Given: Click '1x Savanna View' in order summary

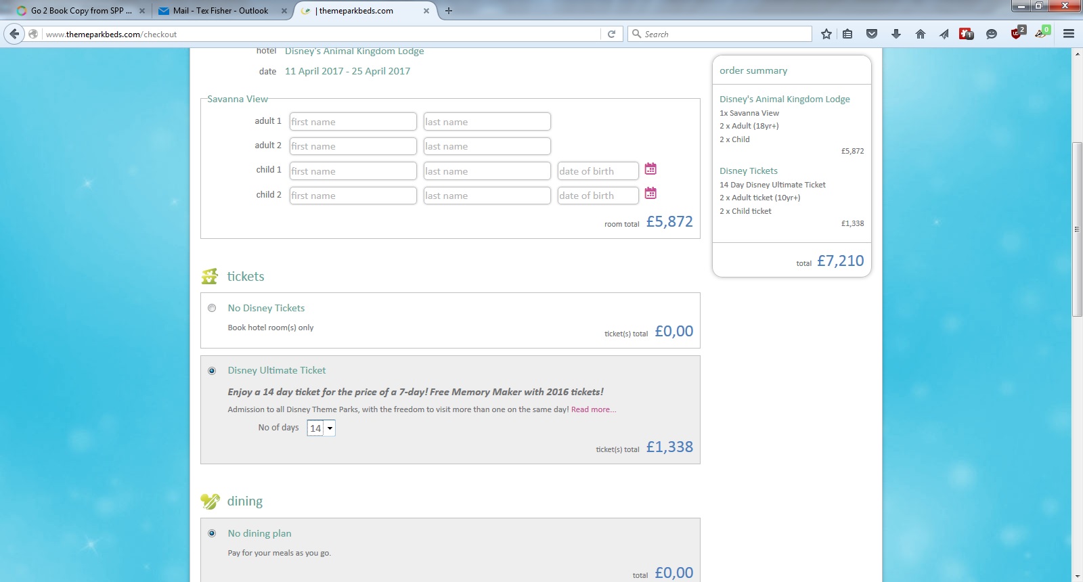Looking at the screenshot, I should tap(749, 113).
